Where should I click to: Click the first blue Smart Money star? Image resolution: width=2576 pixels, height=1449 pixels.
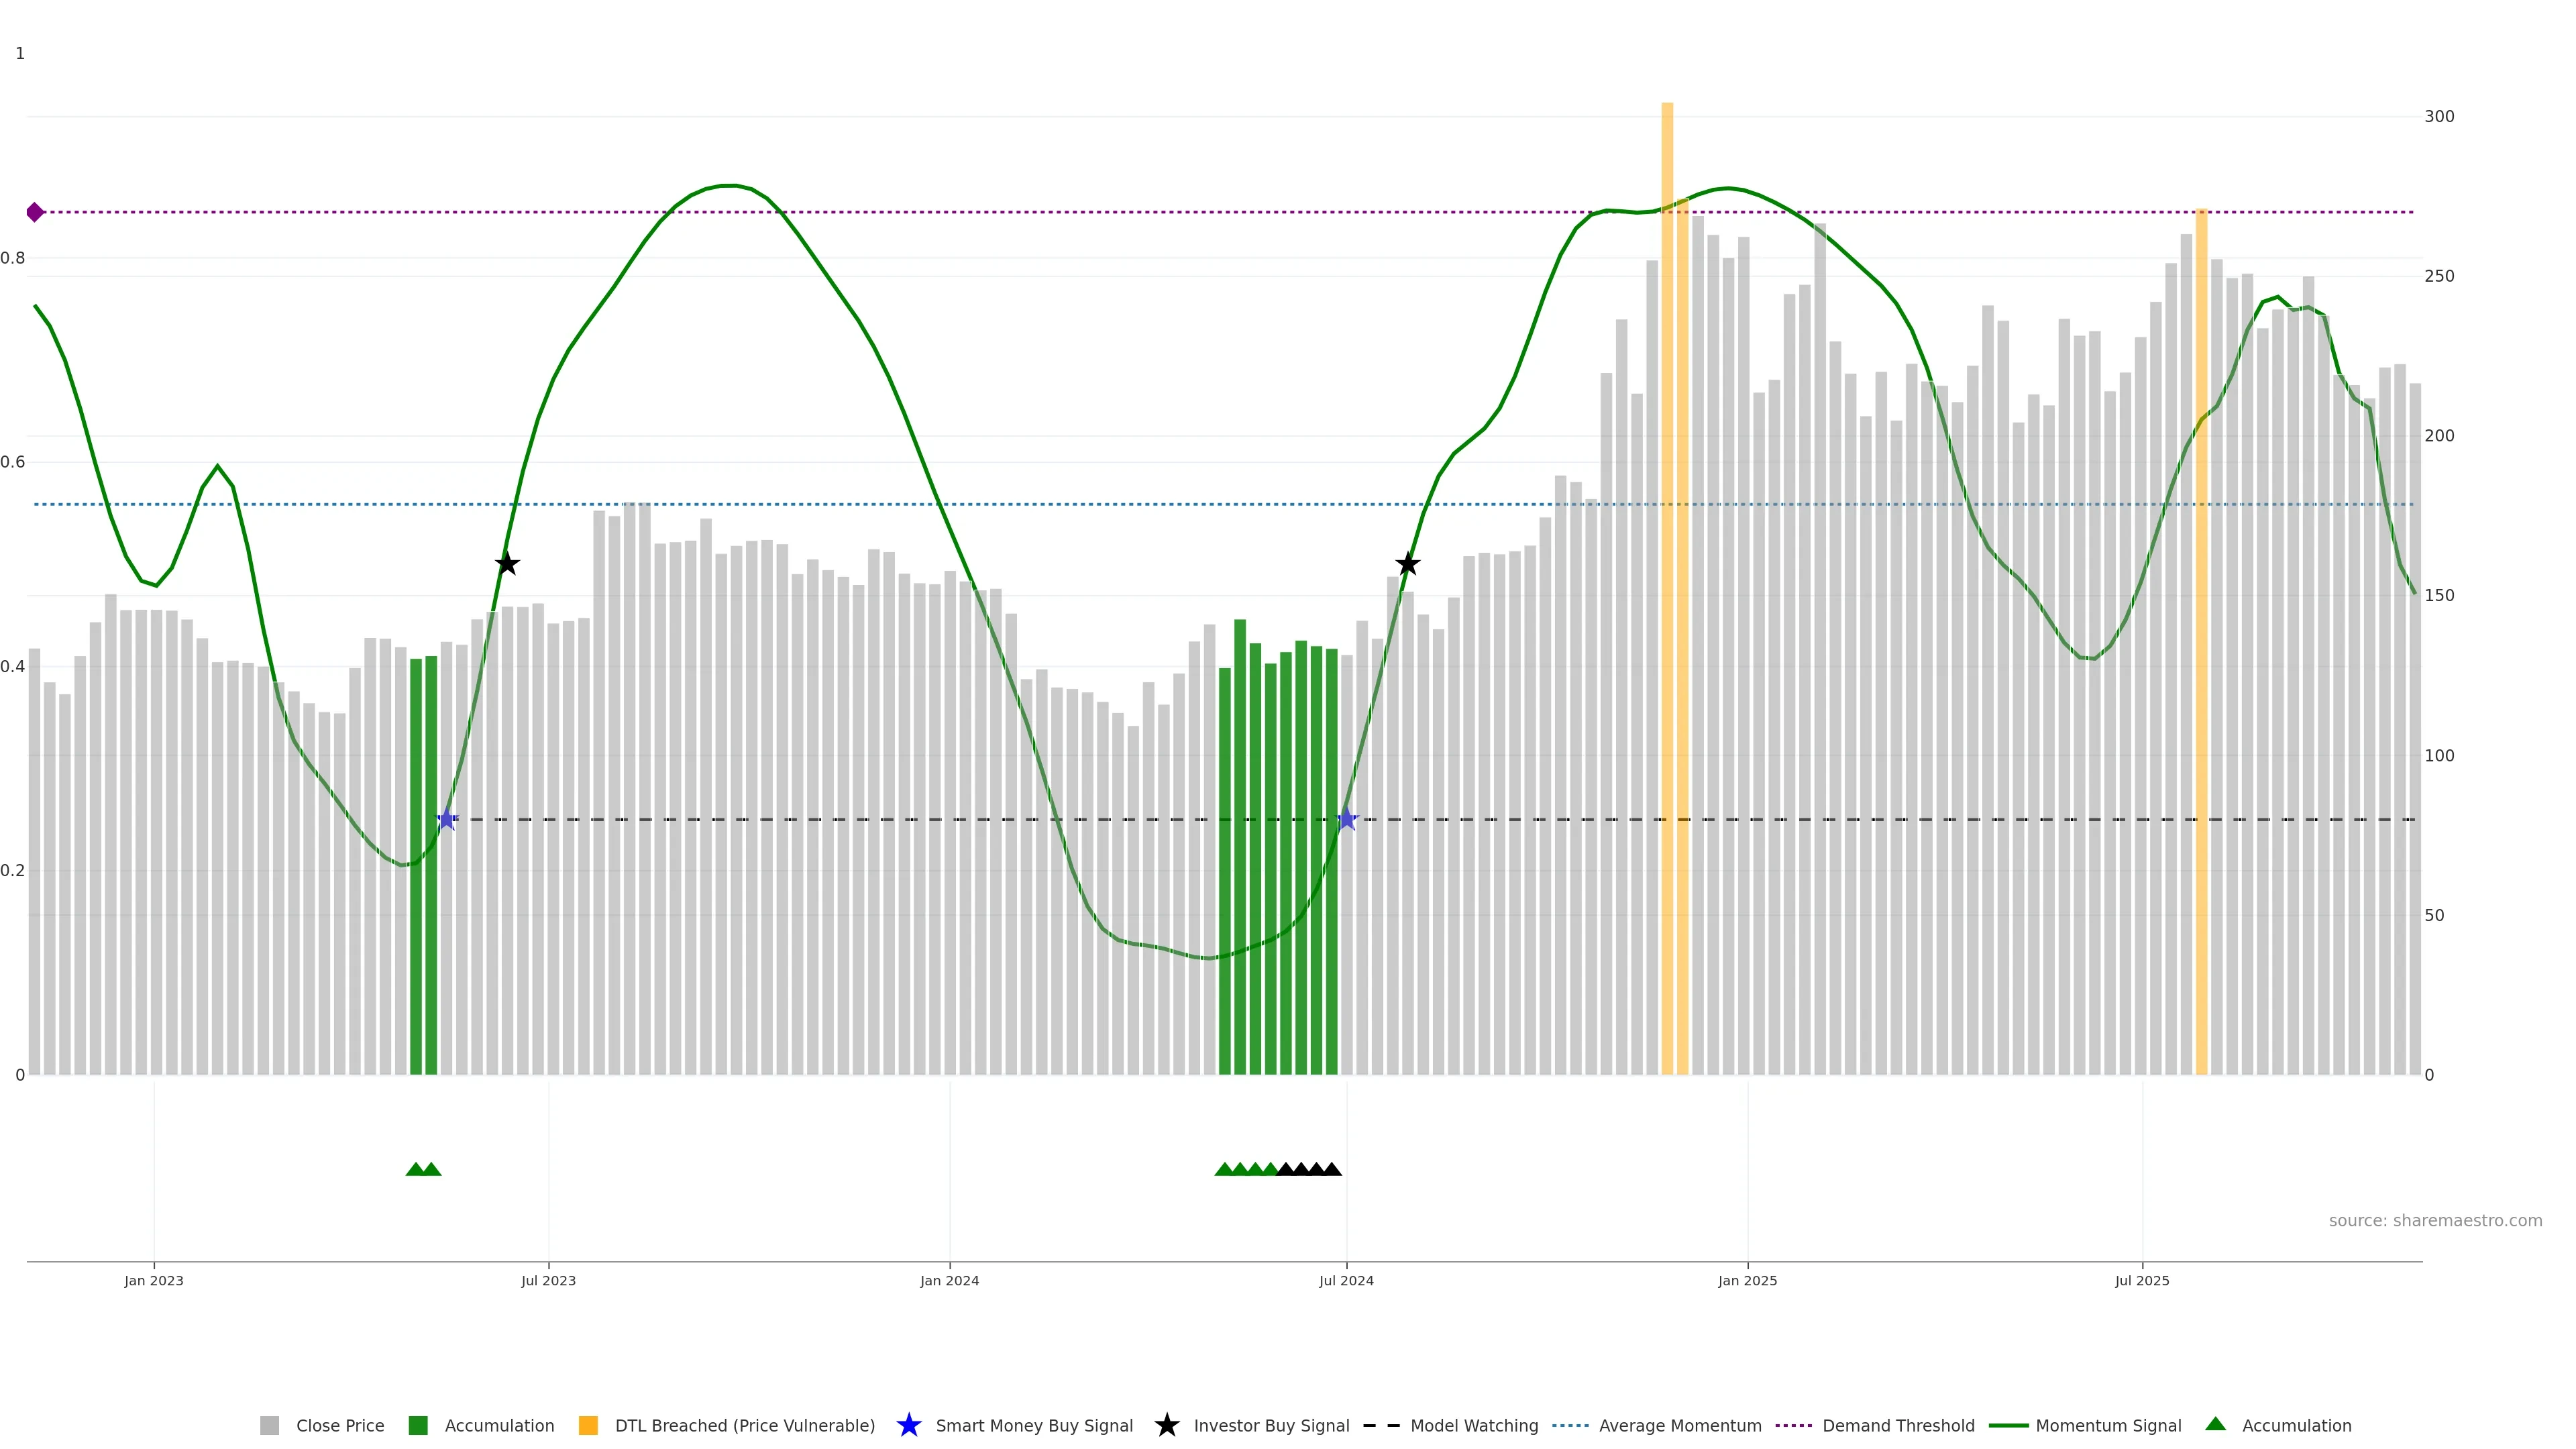[x=447, y=819]
